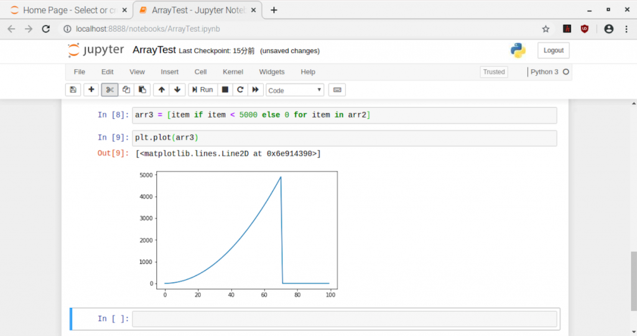Insert a cell below with plus icon

[91, 90]
